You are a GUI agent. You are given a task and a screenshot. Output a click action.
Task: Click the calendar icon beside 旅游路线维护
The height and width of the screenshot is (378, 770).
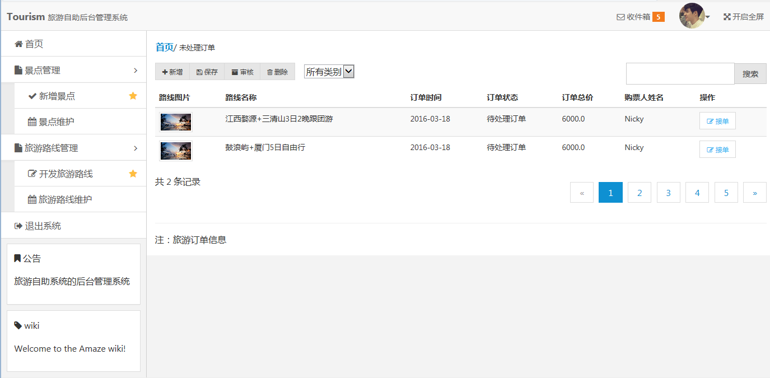pos(32,199)
